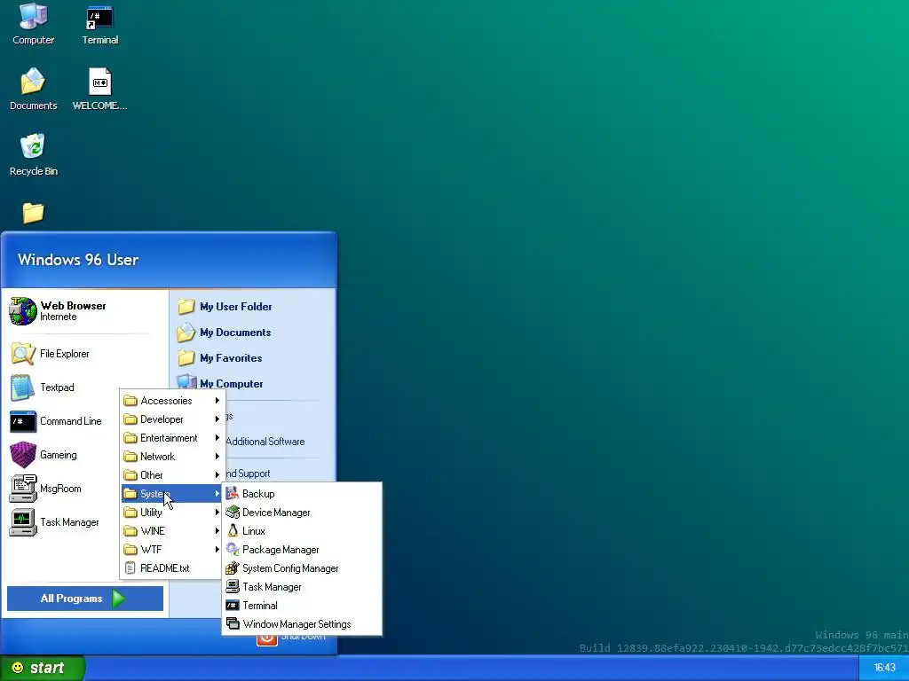909x681 pixels.
Task: Expand the Other programs folder
Action: pos(172,475)
